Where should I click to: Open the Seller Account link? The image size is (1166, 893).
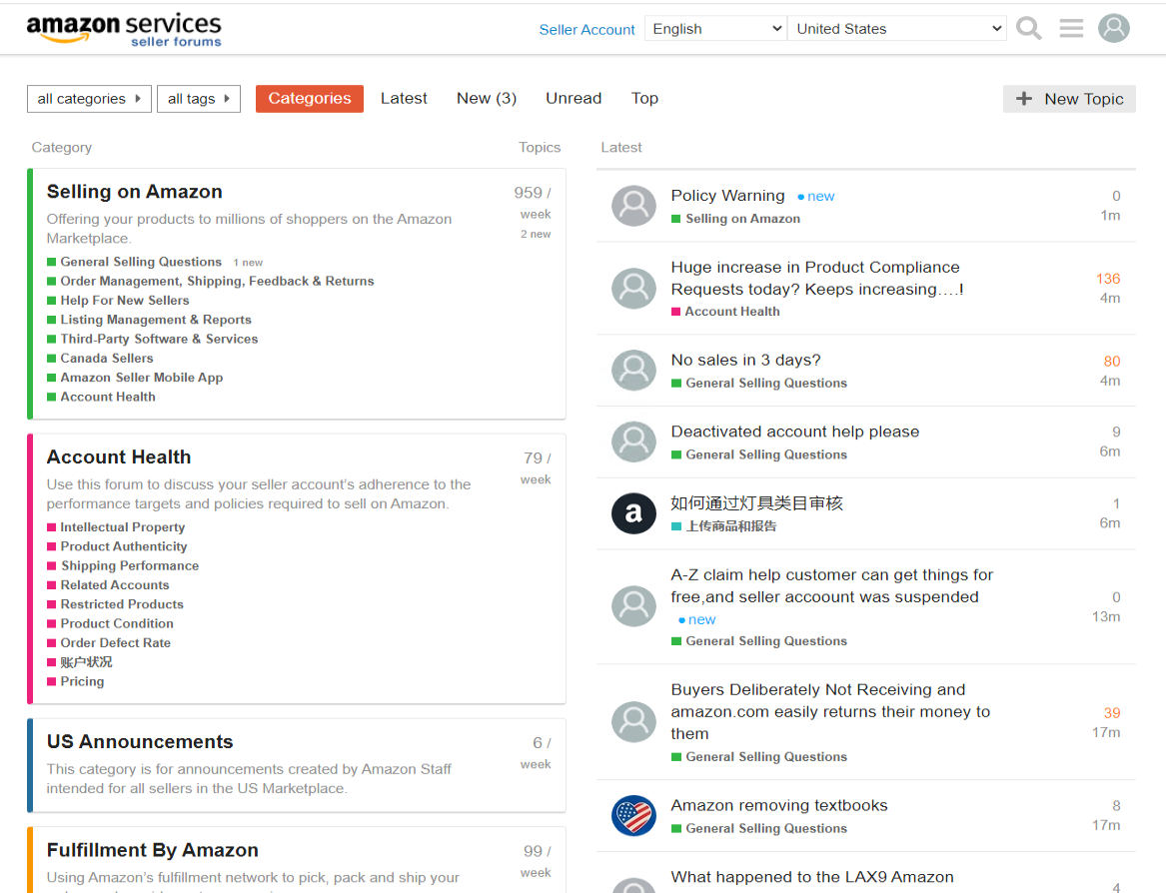[586, 30]
